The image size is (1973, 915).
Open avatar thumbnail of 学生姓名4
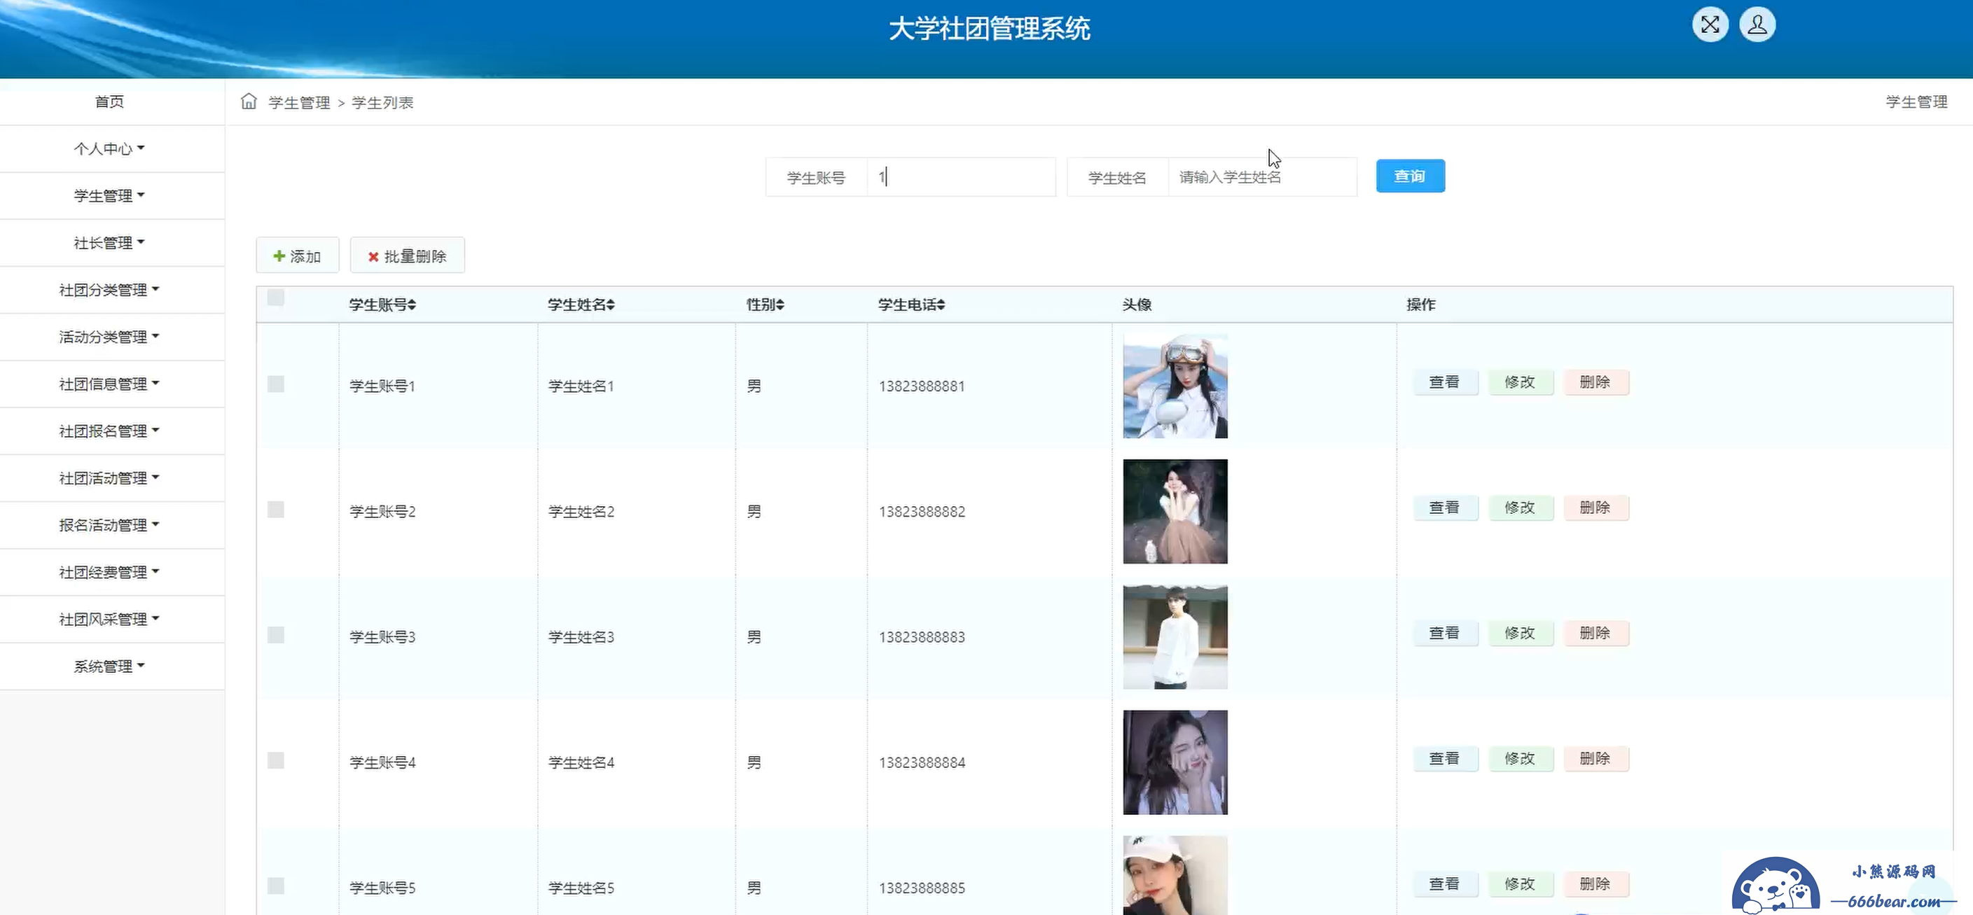coord(1175,762)
